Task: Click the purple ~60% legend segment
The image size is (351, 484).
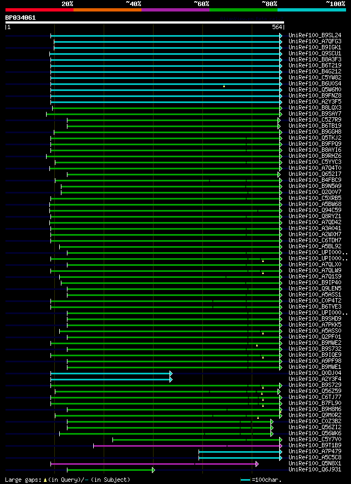Action: pos(175,10)
